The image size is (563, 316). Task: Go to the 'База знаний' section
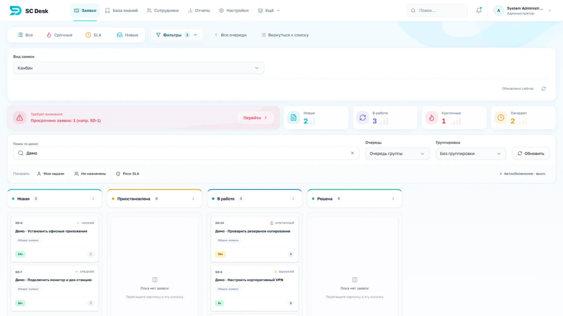[x=121, y=11]
